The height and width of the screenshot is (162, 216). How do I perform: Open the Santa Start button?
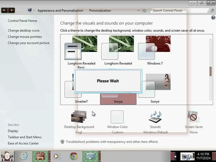point(7,156)
